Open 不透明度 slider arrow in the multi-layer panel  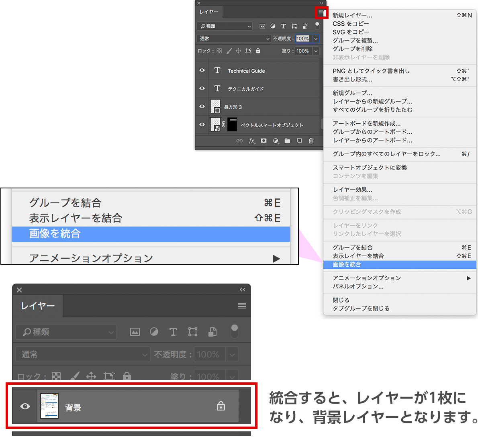316,39
